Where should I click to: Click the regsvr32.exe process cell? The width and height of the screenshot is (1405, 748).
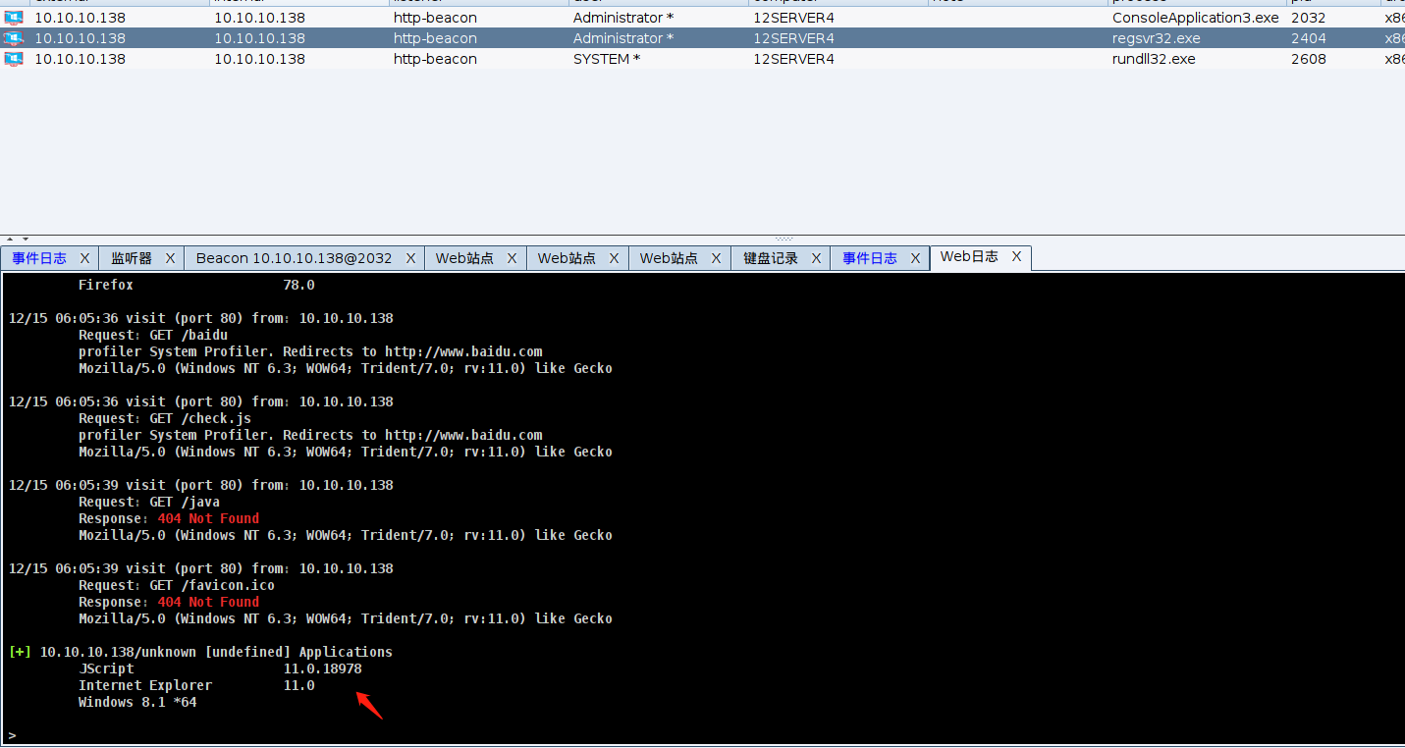pyautogui.click(x=1196, y=38)
